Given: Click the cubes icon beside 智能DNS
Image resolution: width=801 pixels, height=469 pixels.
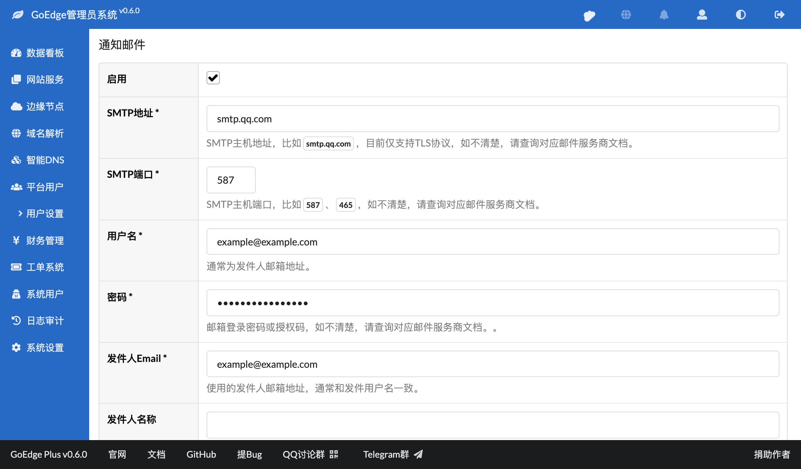Looking at the screenshot, I should (16, 160).
